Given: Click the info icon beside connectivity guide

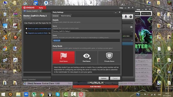Looking at the screenshot, I should [26, 29].
